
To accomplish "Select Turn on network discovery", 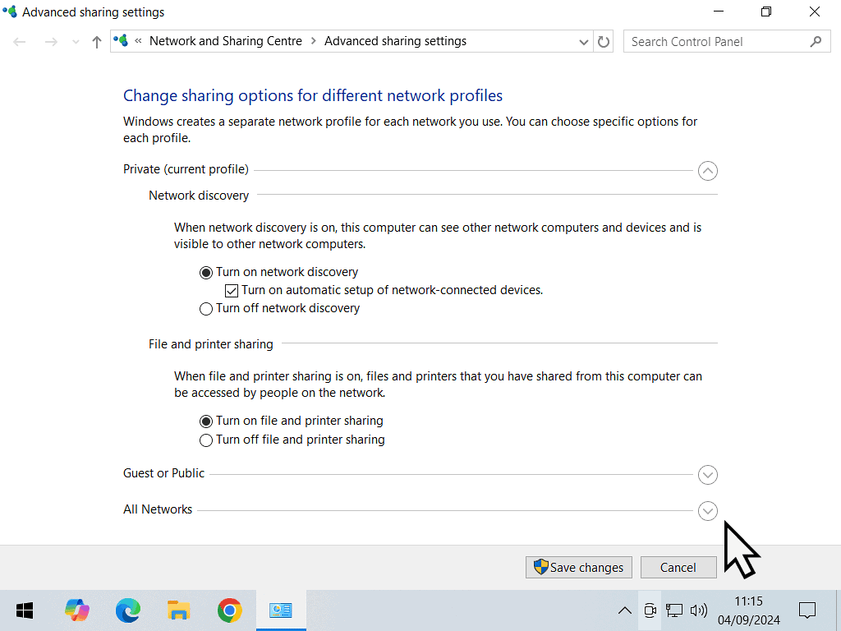I will [x=206, y=273].
